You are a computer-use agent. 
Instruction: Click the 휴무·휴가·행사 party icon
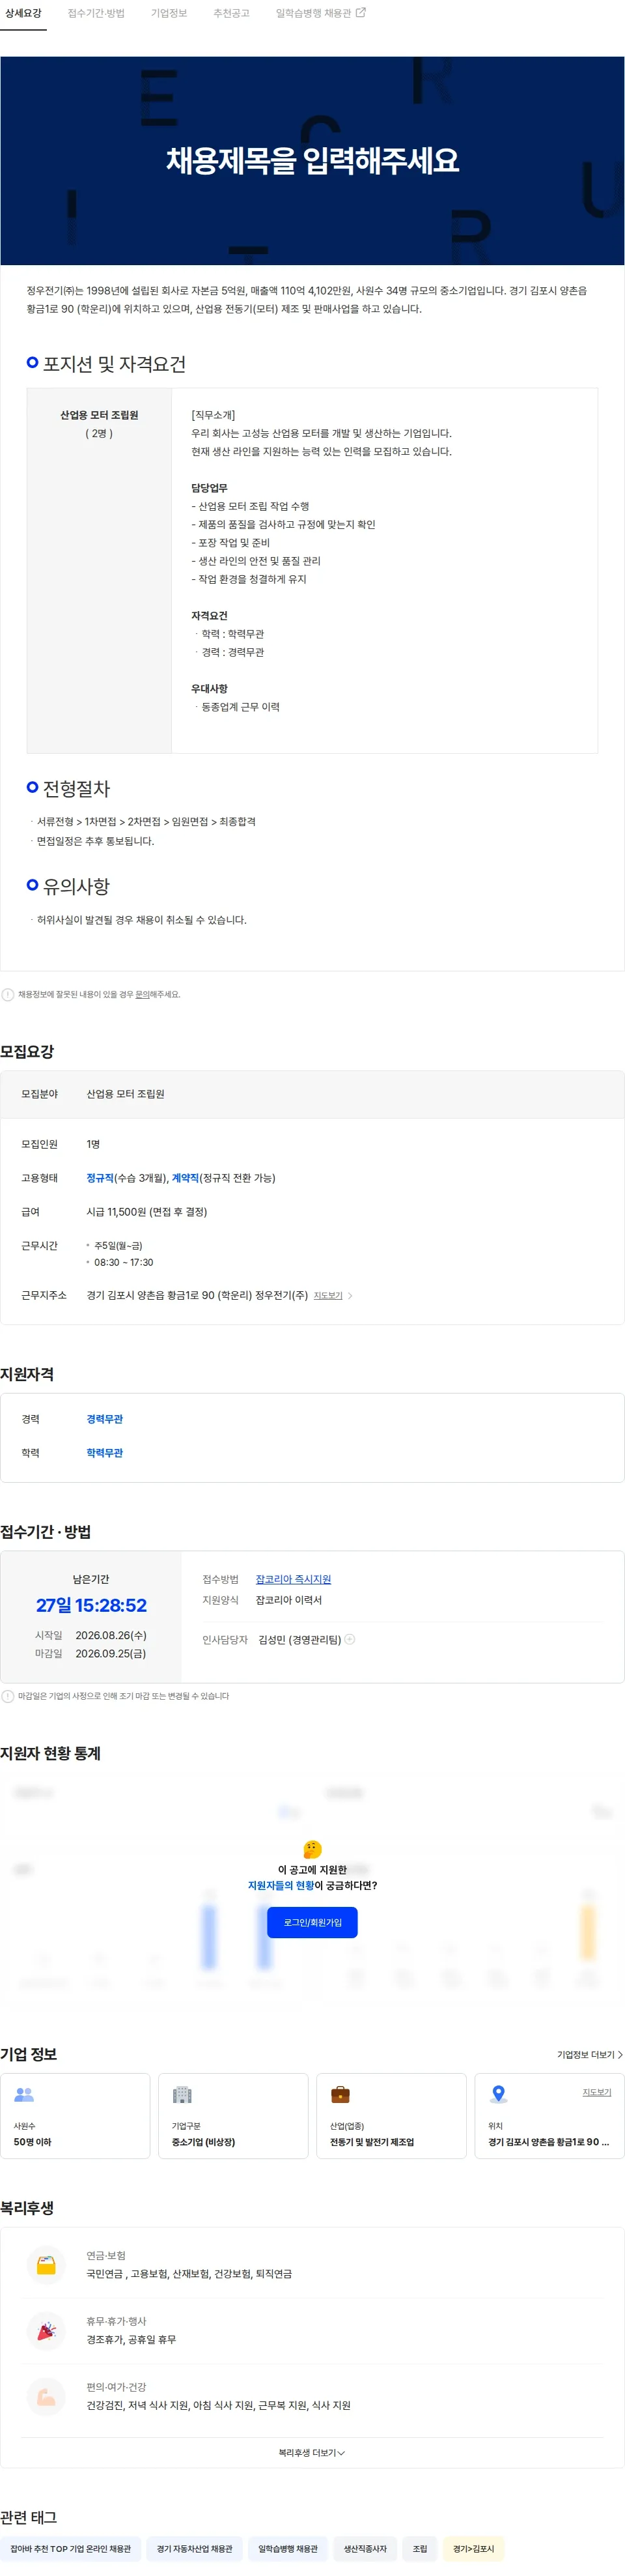coord(46,2331)
